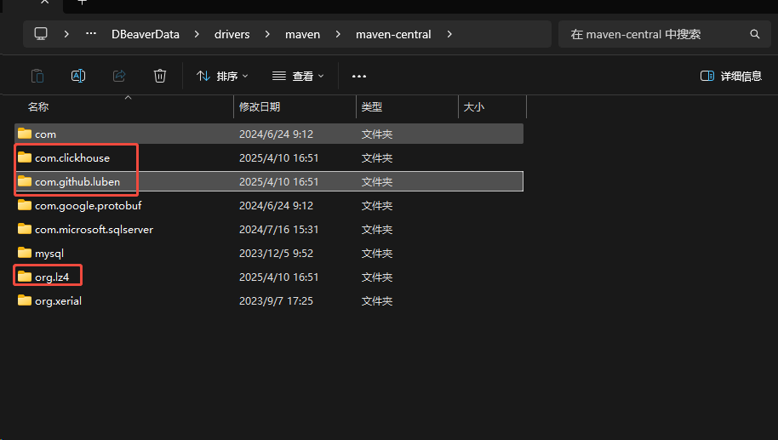Expand chevron after maven-central breadcrumb
The height and width of the screenshot is (440, 778).
[449, 34]
